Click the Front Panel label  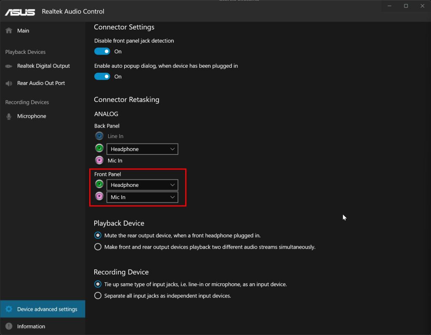[107, 174]
